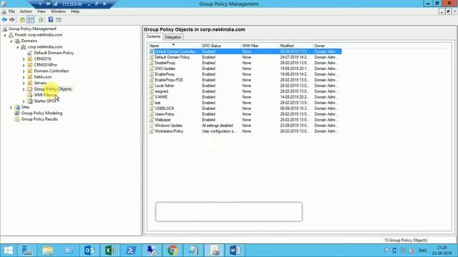Viewport: 458px width, 257px height.
Task: Select the WorkstationPolicy GPO
Action: 169,131
